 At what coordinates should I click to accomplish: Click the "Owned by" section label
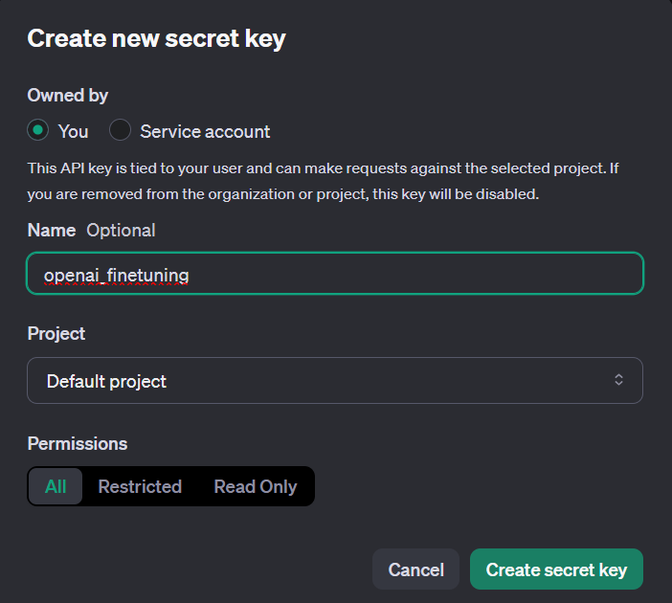67,95
